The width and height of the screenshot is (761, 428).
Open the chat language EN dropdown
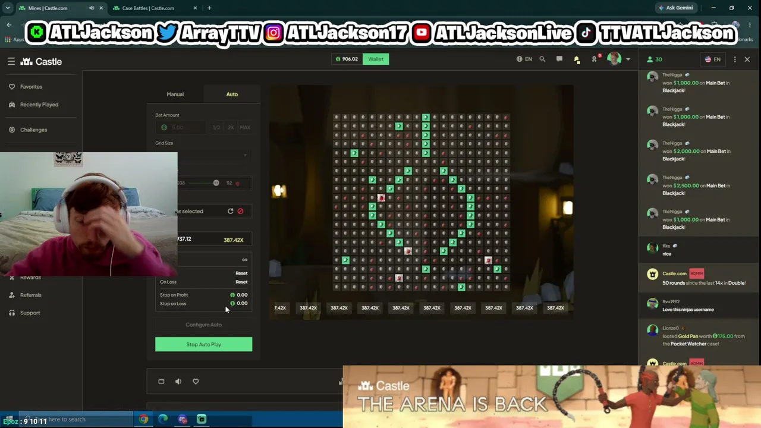pyautogui.click(x=713, y=59)
